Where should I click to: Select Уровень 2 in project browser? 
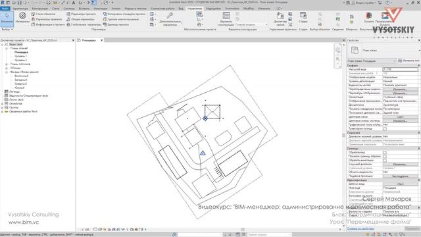click(20, 60)
